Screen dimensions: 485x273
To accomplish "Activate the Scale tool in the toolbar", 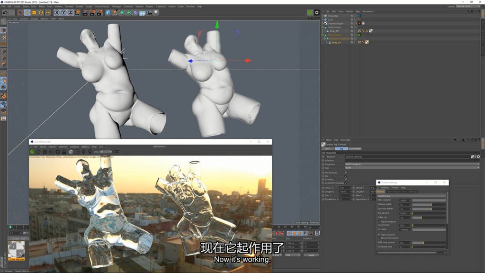I will click(x=34, y=13).
